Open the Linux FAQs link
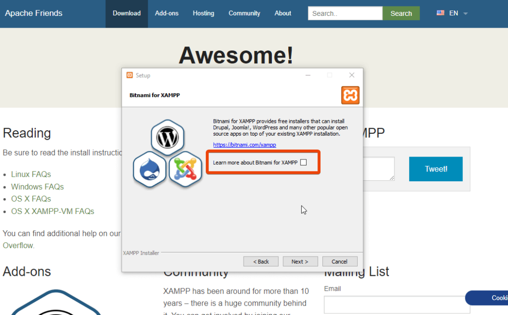The width and height of the screenshot is (508, 315). 31,174
